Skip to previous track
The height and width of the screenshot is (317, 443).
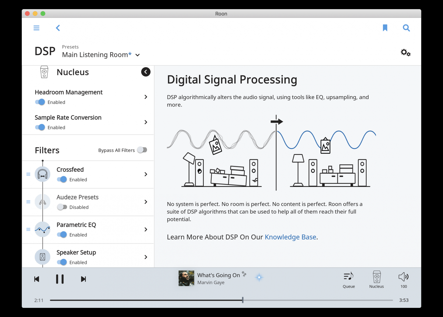37,279
